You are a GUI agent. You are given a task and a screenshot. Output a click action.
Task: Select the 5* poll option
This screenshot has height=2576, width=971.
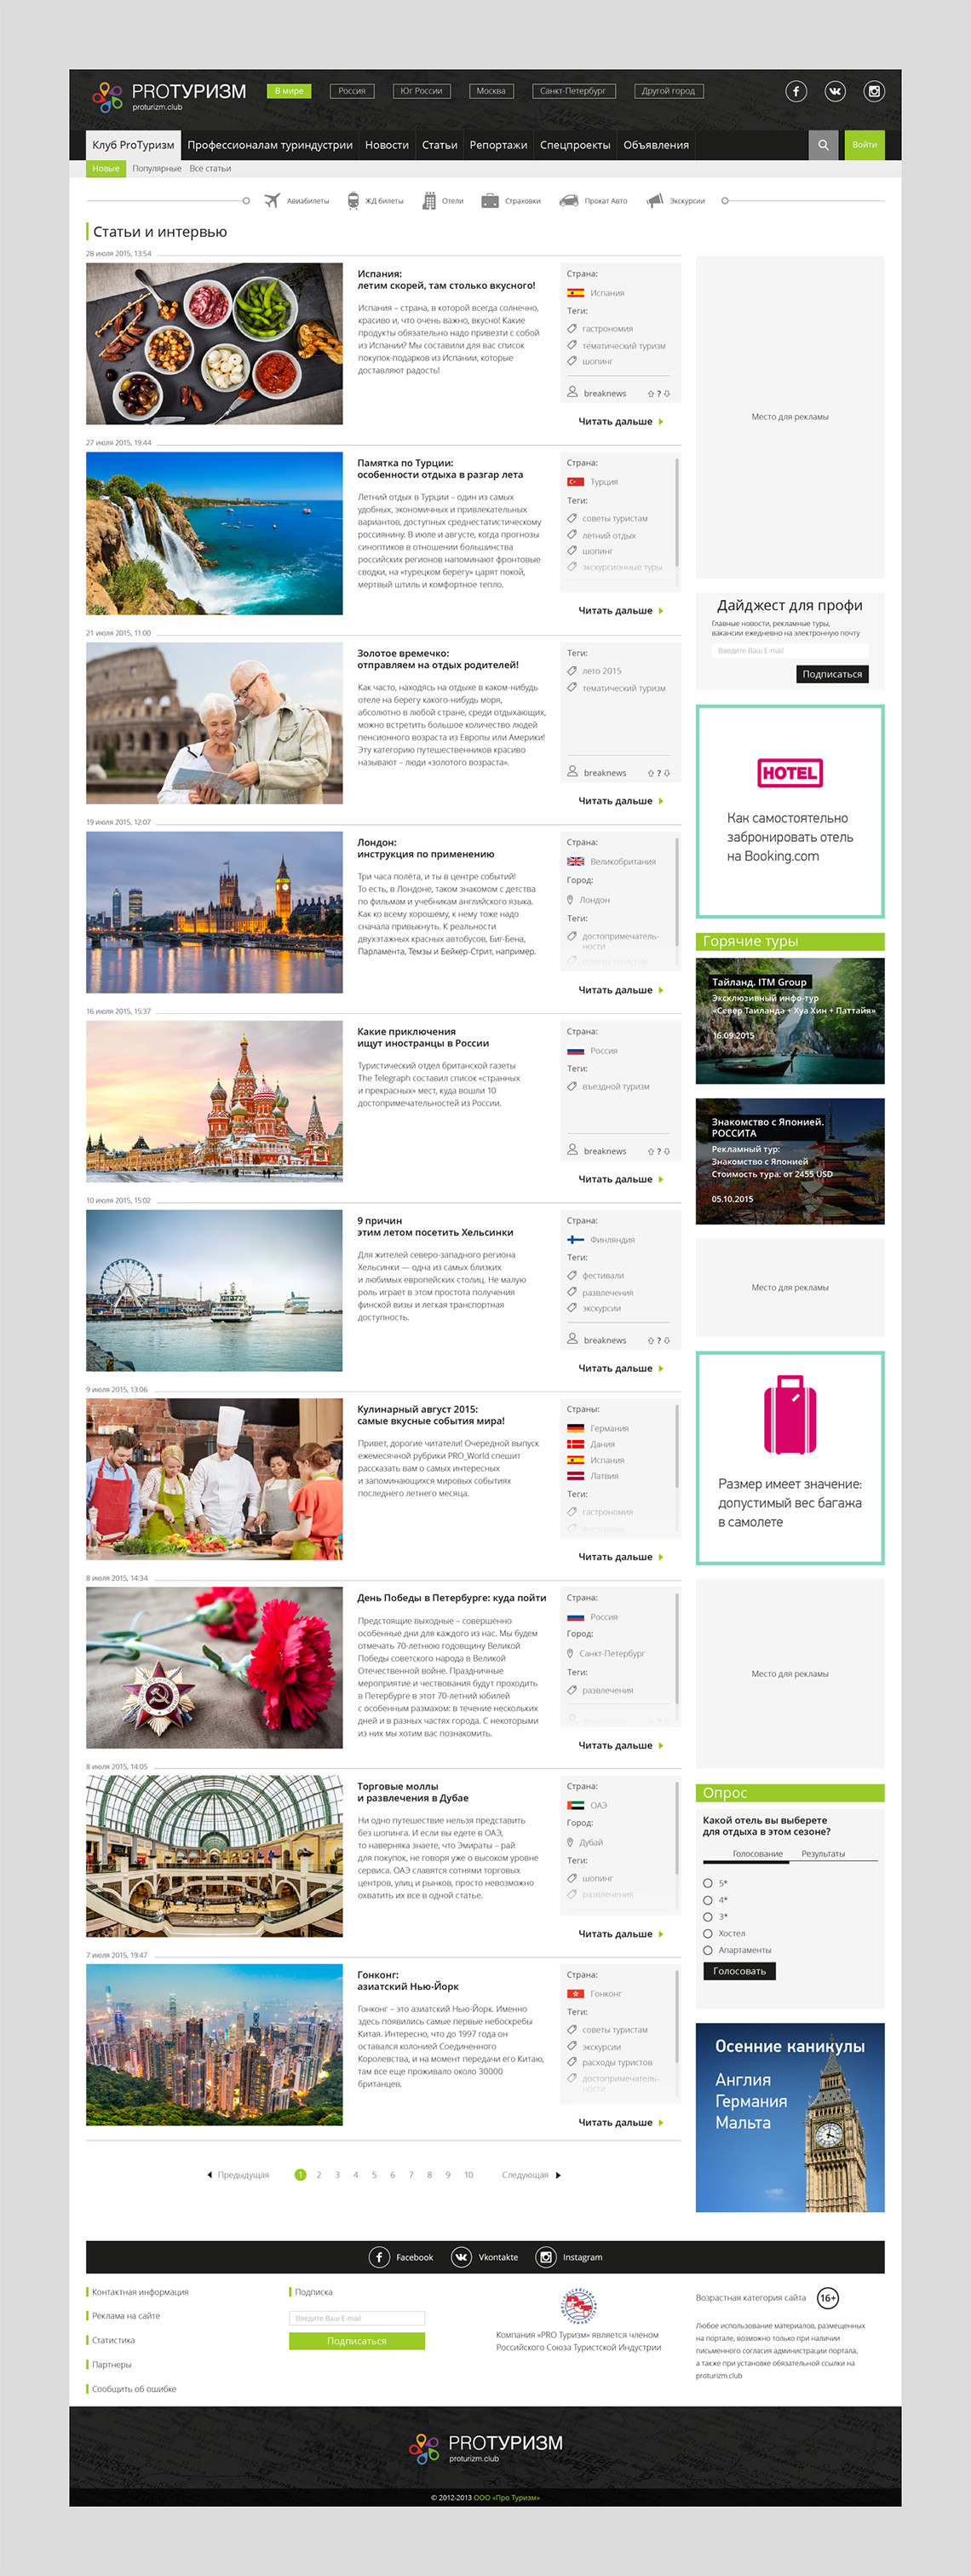click(708, 1883)
